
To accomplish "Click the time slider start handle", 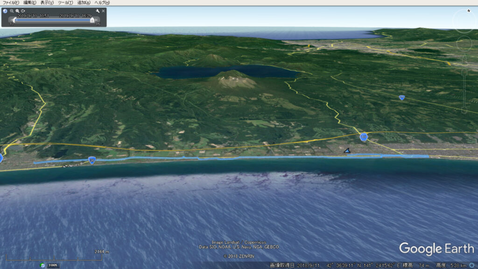I will click(14, 20).
